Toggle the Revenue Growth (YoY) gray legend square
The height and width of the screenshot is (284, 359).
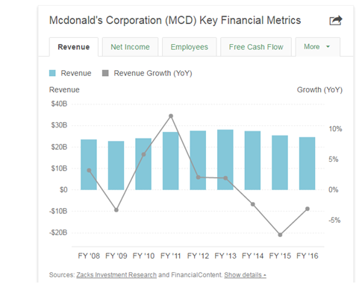pyautogui.click(x=105, y=73)
